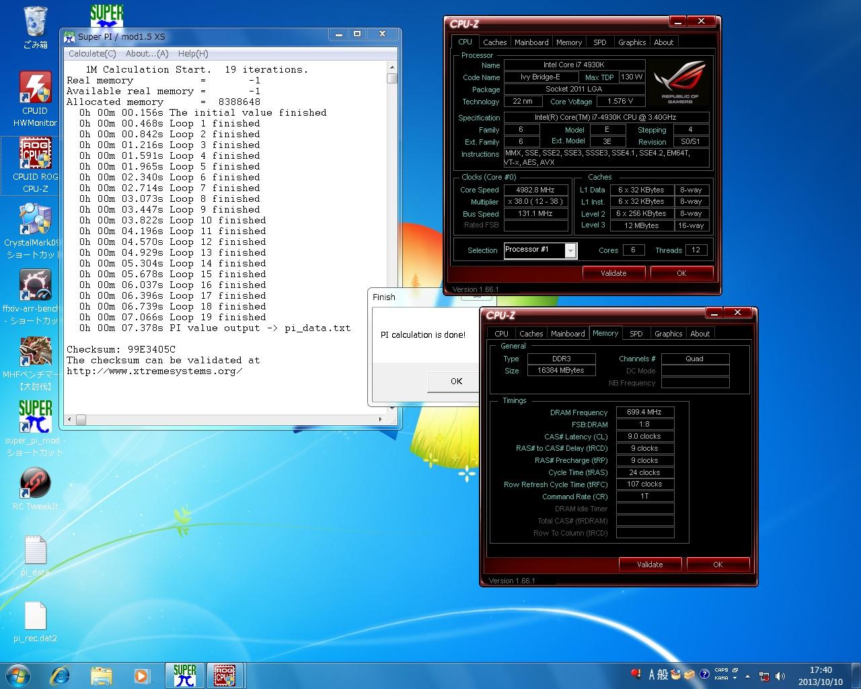Launch Internet Explorer from taskbar
The width and height of the screenshot is (861, 689).
(61, 675)
